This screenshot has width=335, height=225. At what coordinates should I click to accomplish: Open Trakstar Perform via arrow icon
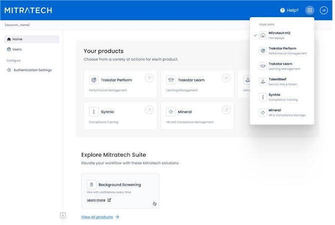coord(149,78)
